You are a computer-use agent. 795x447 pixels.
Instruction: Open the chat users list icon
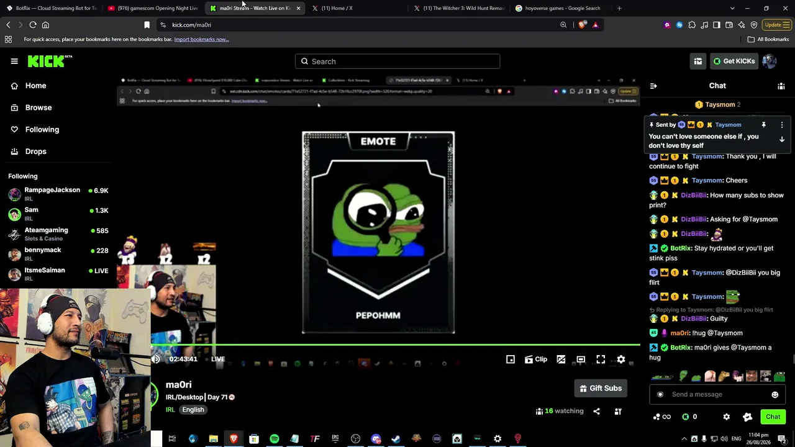781,86
